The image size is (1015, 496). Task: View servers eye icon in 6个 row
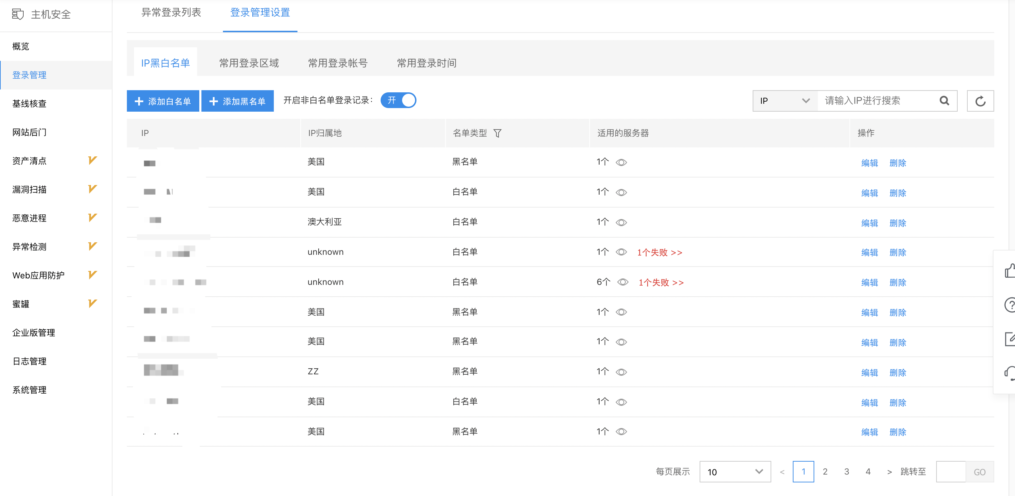(x=623, y=282)
